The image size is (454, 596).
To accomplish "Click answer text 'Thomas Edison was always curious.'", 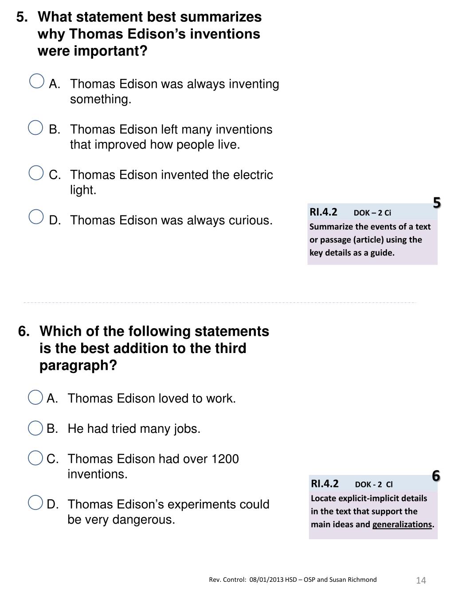I will pyautogui.click(x=171, y=220).
